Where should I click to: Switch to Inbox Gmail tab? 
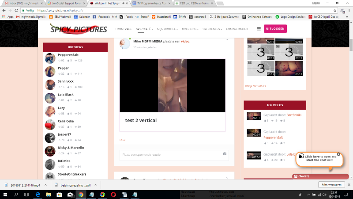pos(23,4)
